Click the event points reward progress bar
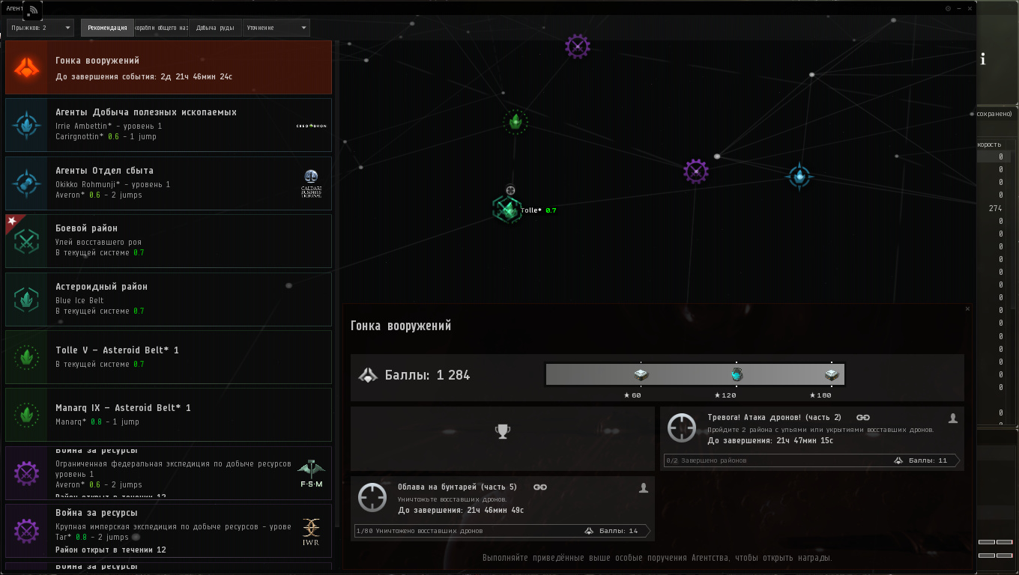 tap(695, 374)
